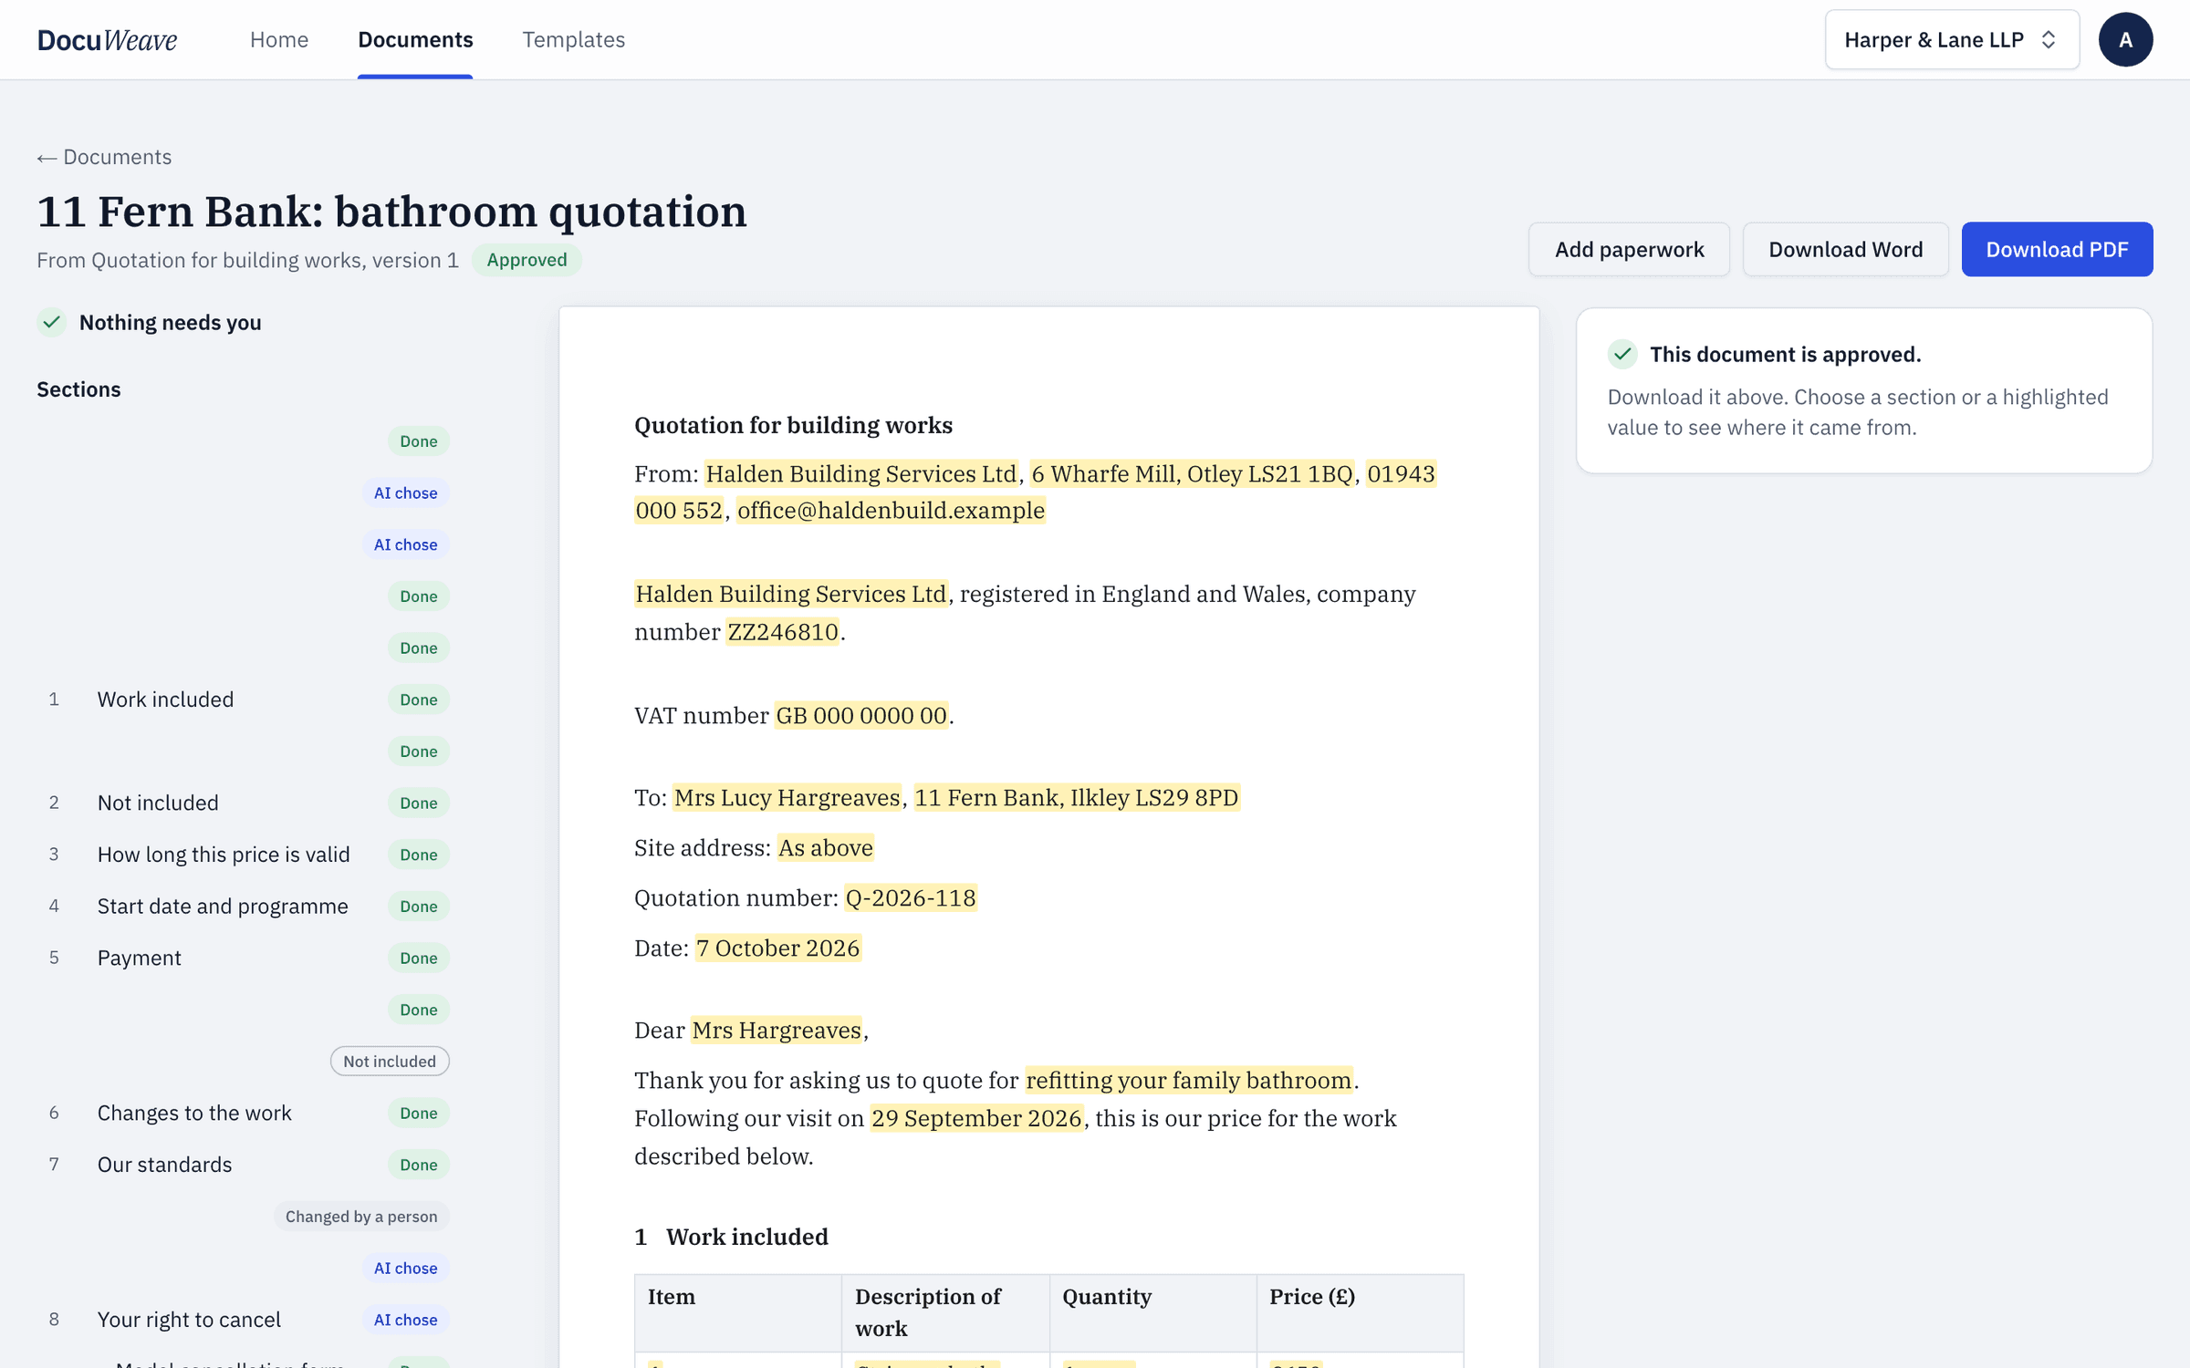Go to the Home tab
This screenshot has width=2190, height=1368.
coord(279,39)
